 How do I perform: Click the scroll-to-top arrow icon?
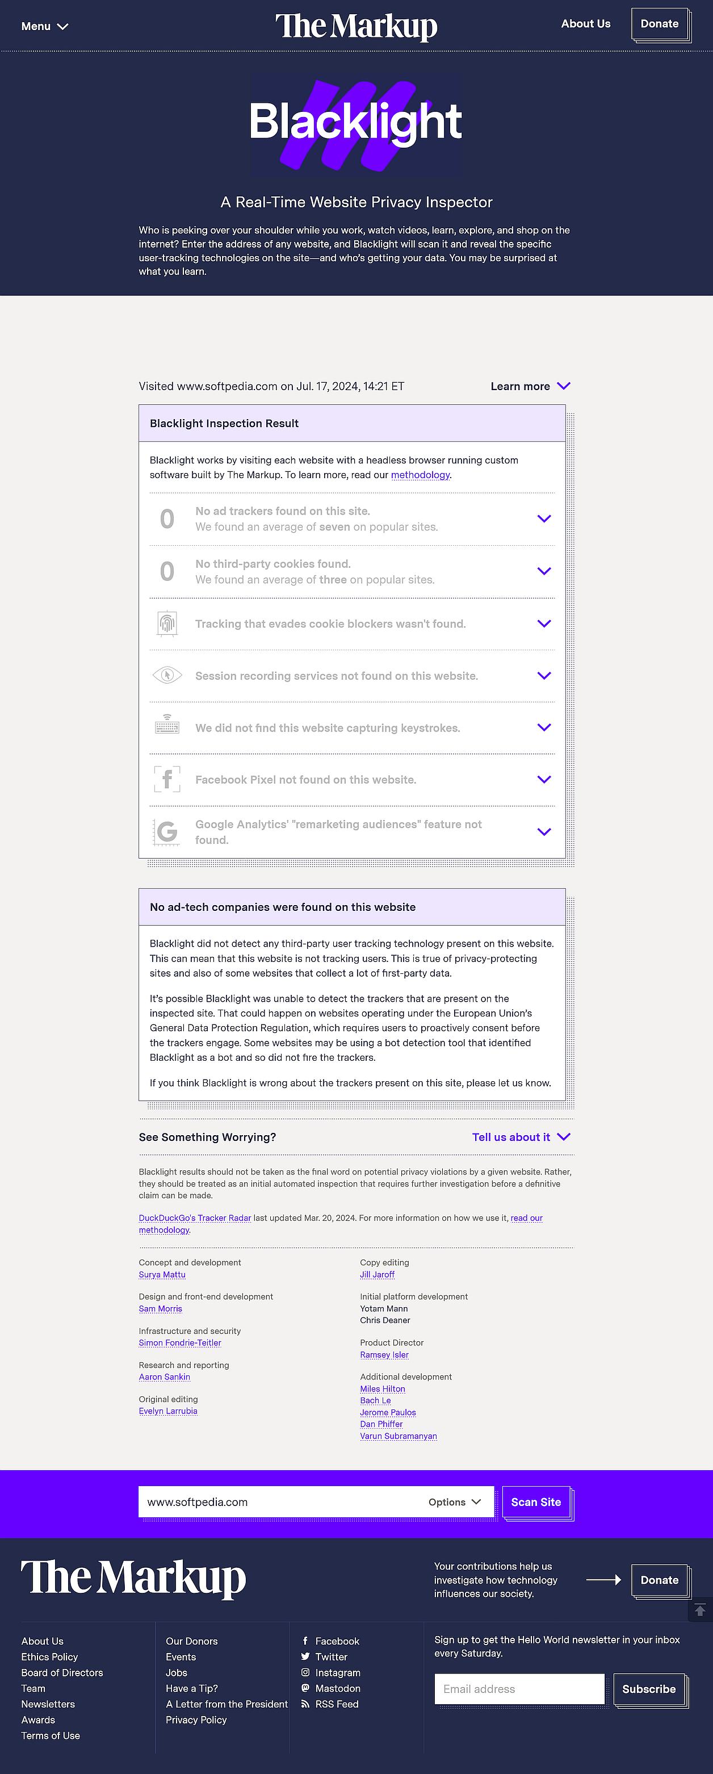[x=700, y=1609]
